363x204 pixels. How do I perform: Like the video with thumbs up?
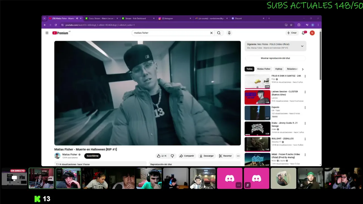(162, 156)
